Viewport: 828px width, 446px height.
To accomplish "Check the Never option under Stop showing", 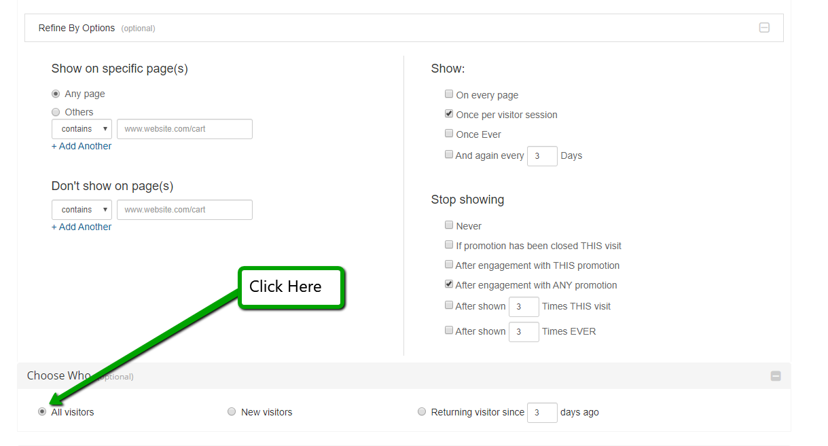I will click(x=449, y=225).
